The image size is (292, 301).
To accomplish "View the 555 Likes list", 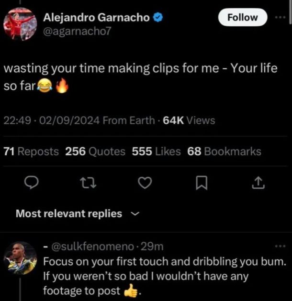I will 156,151.
